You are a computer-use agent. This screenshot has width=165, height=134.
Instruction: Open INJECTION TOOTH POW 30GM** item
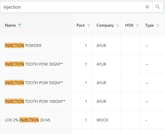34,64
